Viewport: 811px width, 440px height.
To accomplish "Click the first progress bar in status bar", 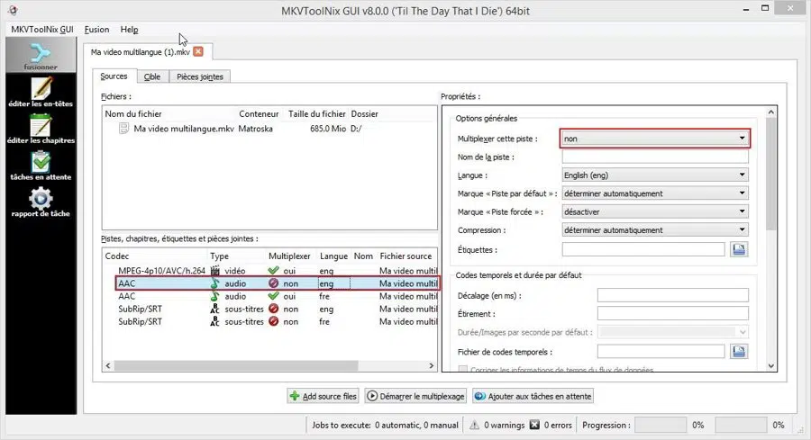I will point(660,425).
